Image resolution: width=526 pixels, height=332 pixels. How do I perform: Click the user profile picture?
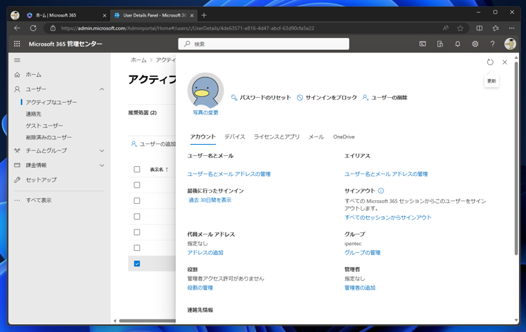click(x=206, y=90)
